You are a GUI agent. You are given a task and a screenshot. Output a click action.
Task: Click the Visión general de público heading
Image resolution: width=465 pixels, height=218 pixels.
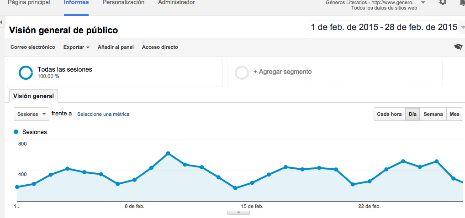[63, 30]
